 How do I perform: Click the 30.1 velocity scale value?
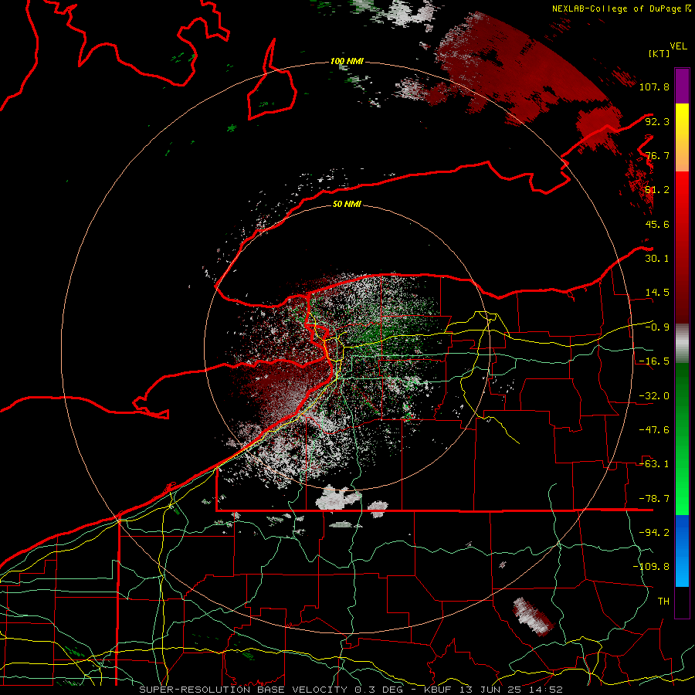(657, 259)
